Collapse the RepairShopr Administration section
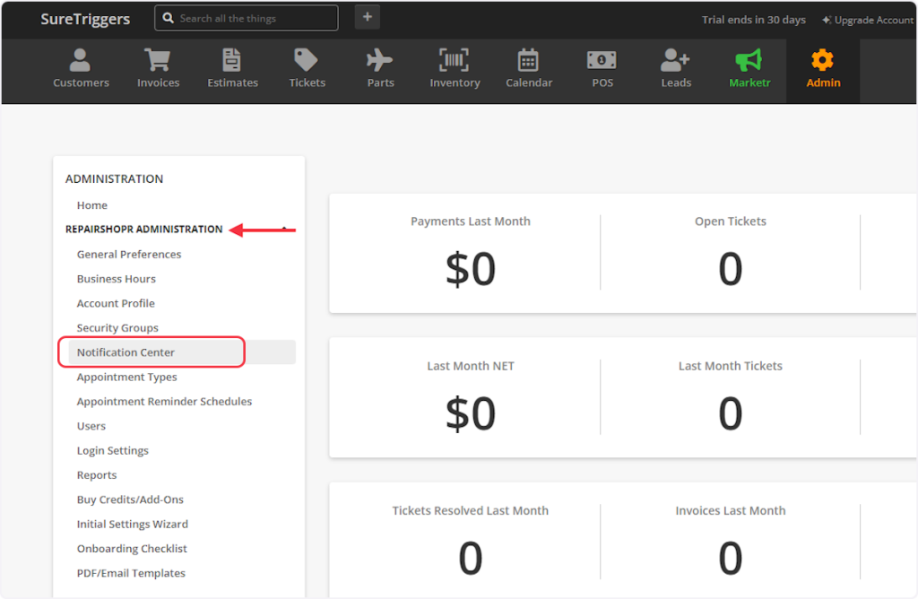 click(x=284, y=230)
